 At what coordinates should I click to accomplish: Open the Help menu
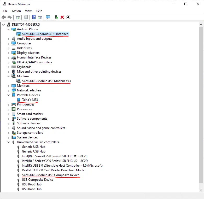(39, 11)
